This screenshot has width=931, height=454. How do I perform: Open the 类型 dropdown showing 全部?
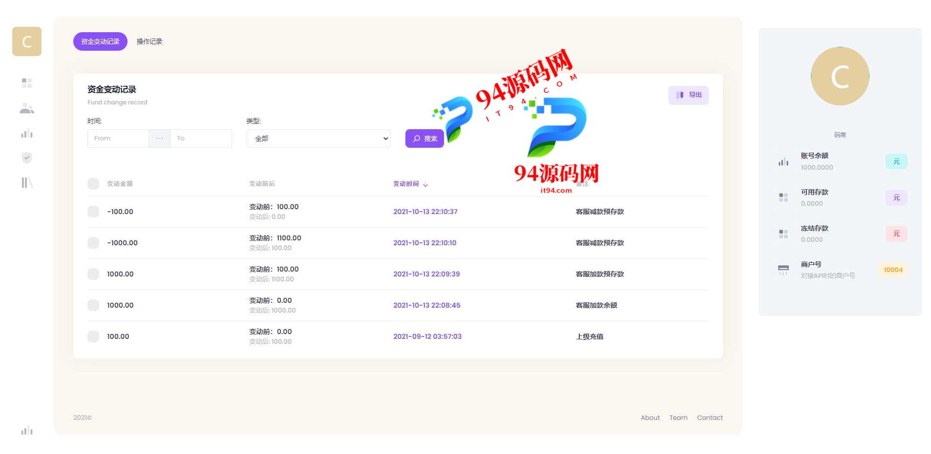tap(318, 138)
